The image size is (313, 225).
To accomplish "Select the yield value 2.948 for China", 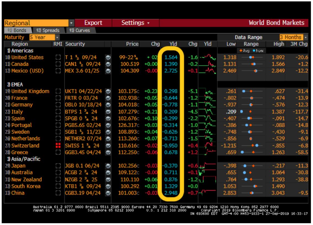I will [171, 193].
